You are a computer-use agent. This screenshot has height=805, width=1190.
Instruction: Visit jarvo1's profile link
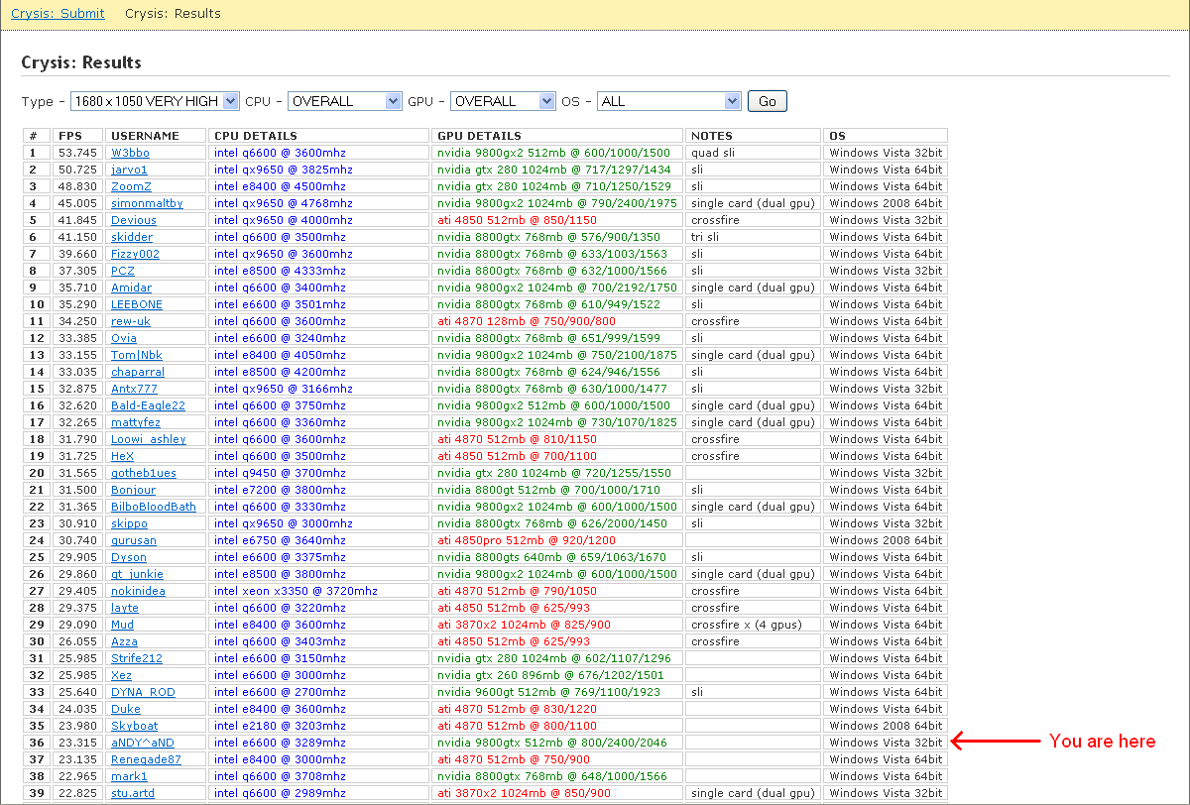coord(129,170)
